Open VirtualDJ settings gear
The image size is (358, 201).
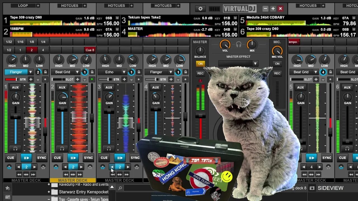coord(200,9)
